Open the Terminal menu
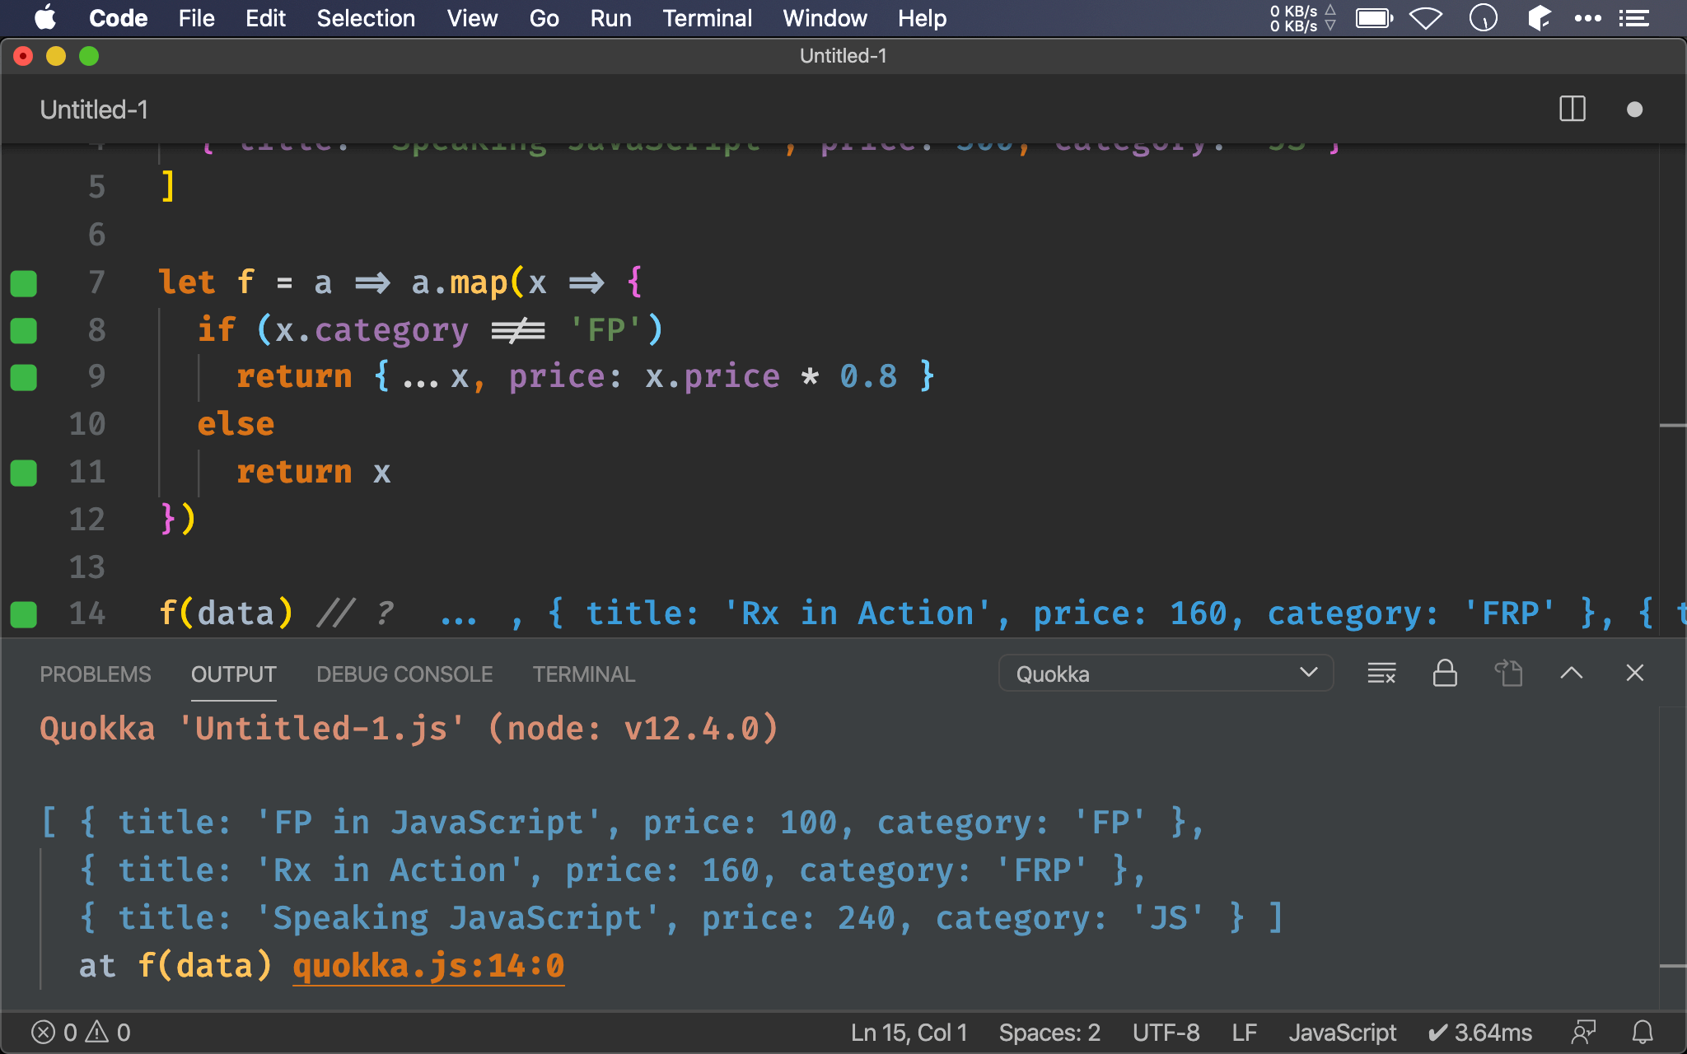Screen dimensions: 1687x1054 point(707,18)
